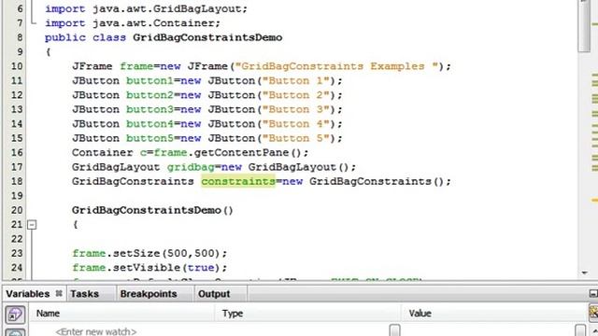Click line number 8 in the gutter
Screen dimensions: 598x336
(20, 37)
